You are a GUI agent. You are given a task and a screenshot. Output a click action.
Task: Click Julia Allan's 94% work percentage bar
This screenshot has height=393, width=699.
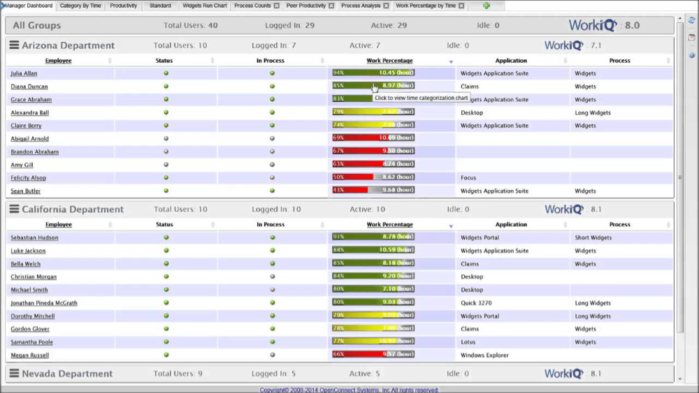click(373, 73)
